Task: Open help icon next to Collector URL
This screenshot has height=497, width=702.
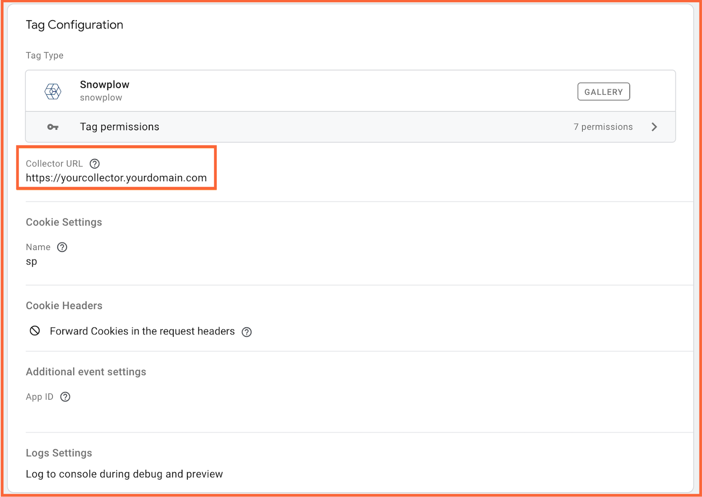Action: (95, 164)
